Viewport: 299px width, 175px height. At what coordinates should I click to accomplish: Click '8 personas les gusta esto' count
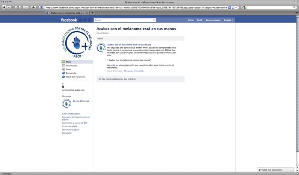73,88
